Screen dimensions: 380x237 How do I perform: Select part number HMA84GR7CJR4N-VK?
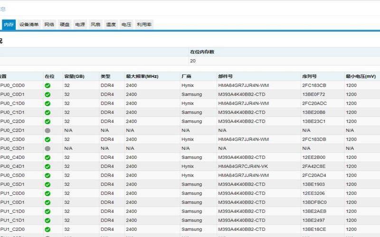[243, 166]
